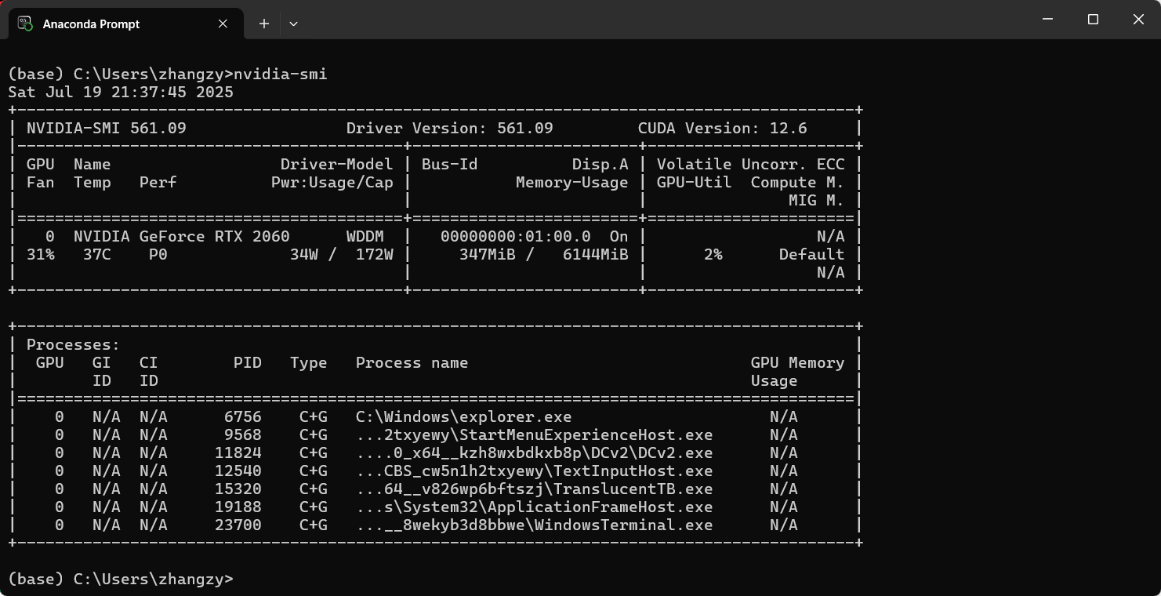Click PID 11824
The height and width of the screenshot is (596, 1161).
[238, 452]
